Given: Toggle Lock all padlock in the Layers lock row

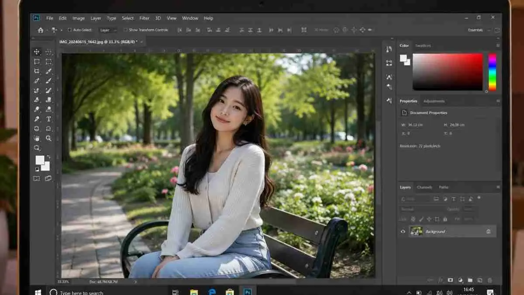Looking at the screenshot, I should [x=445, y=219].
